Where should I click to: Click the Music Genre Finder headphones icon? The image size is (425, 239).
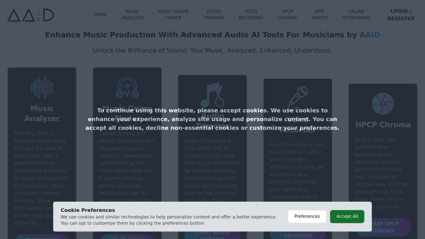[127, 88]
